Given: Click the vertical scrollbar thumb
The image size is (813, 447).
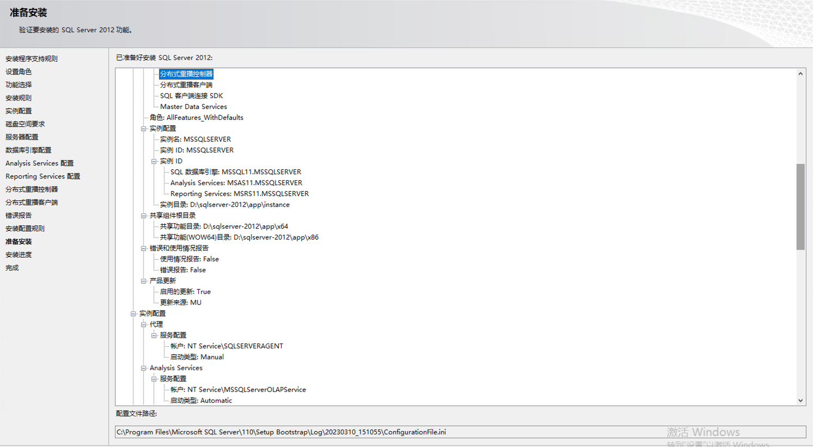Looking at the screenshot, I should [x=800, y=207].
